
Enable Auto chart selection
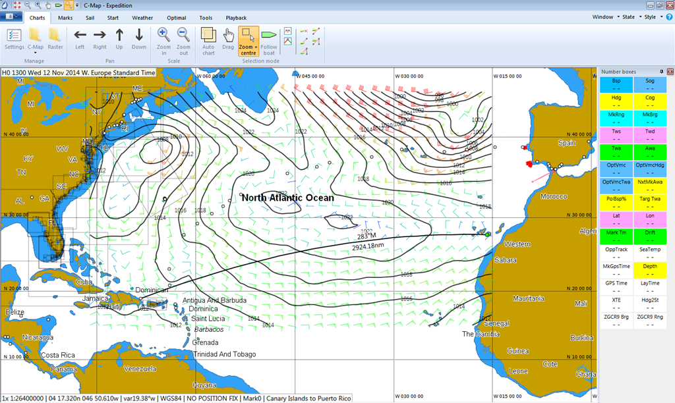[x=208, y=41]
